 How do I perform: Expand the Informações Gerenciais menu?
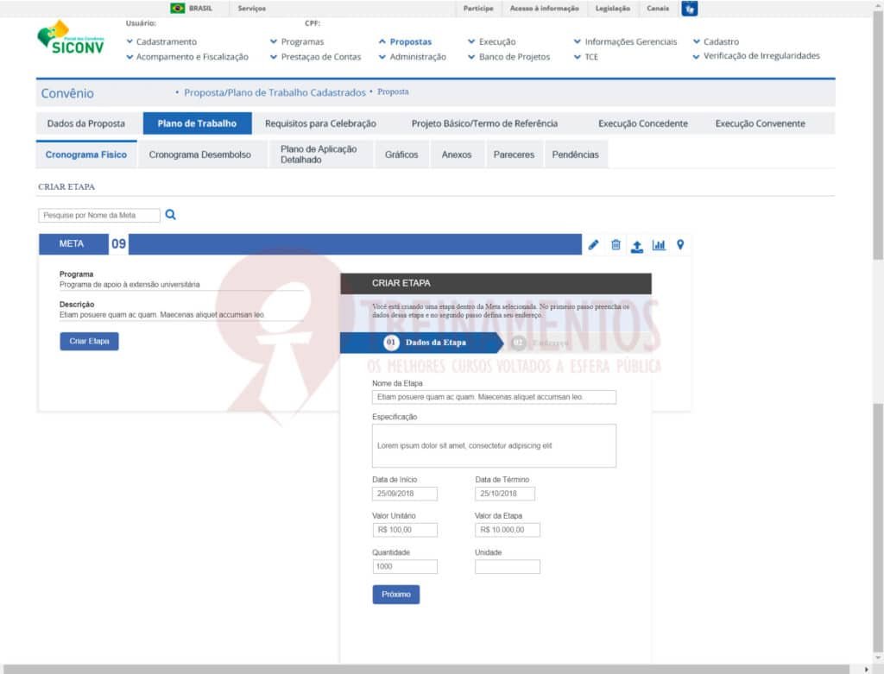click(625, 41)
